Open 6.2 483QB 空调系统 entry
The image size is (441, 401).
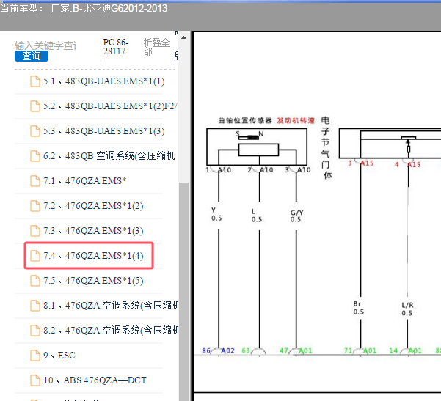pos(109,156)
